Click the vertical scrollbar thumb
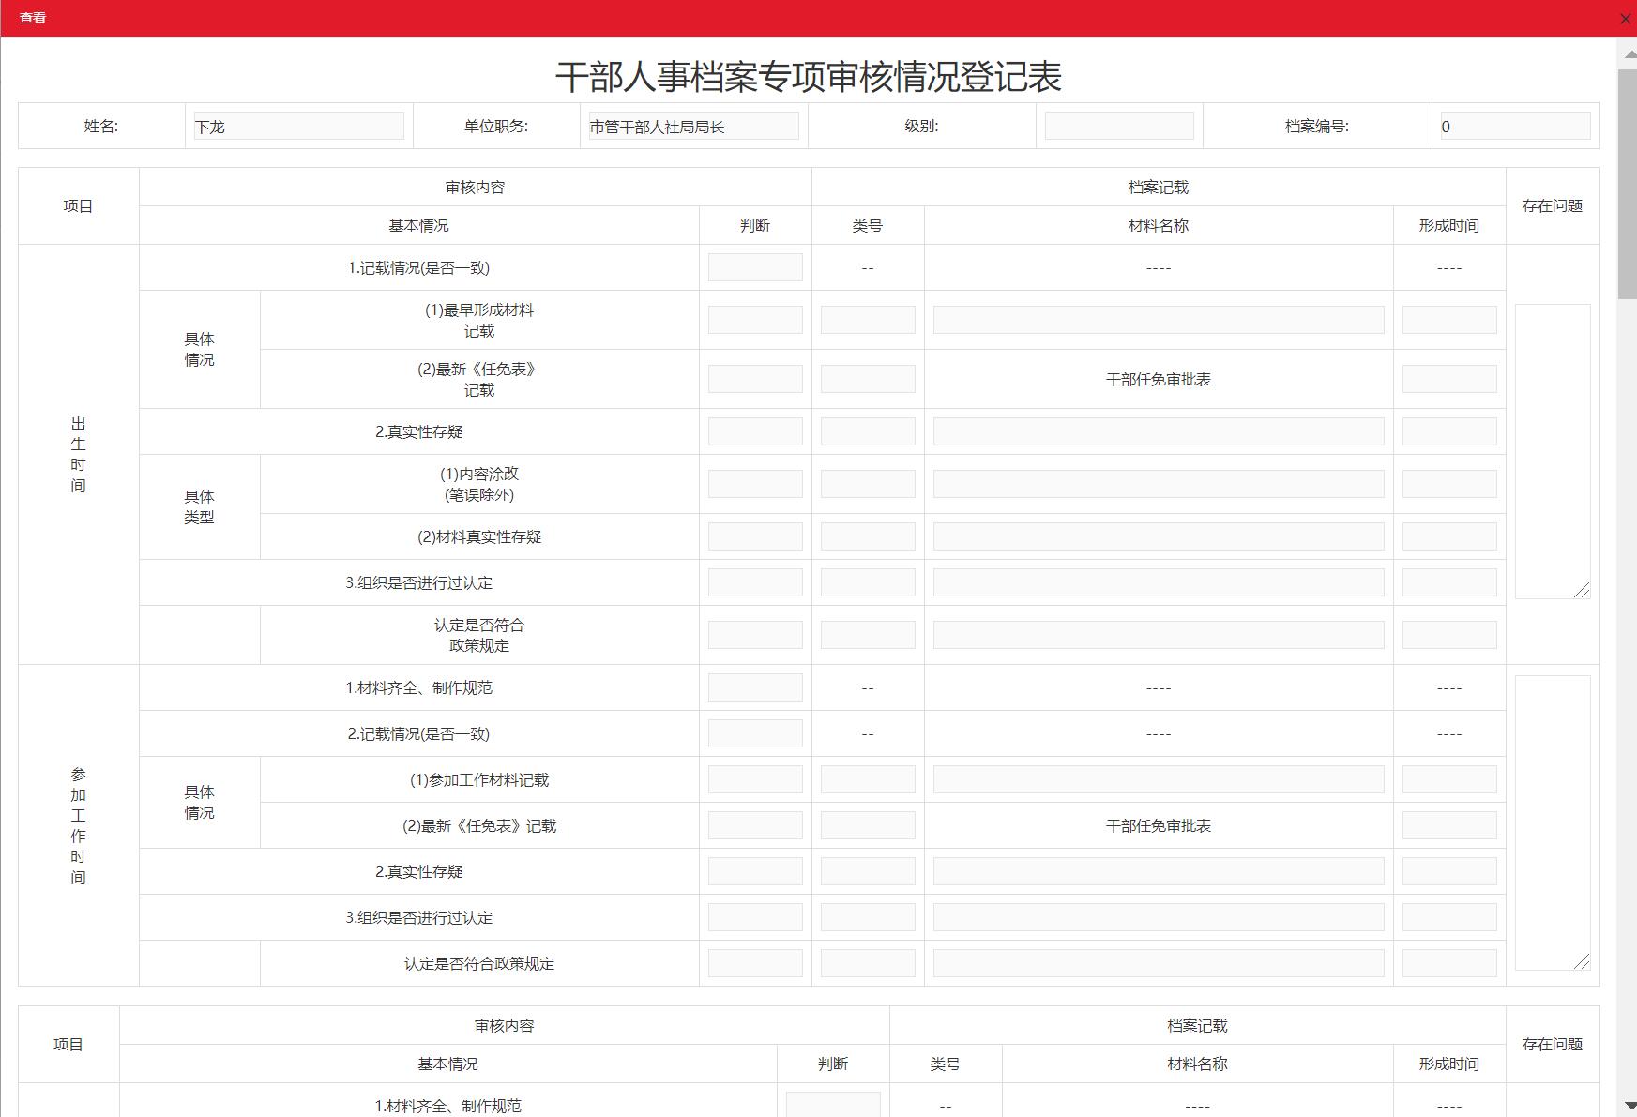Screen dimensions: 1637x1117 pos(1628,183)
